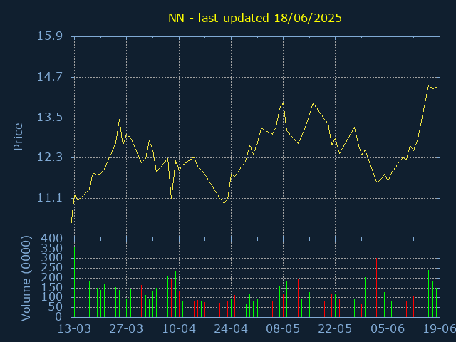
Task: Click the chart title 'NN - last updated 18/06/2025'
Action: [x=255, y=18]
